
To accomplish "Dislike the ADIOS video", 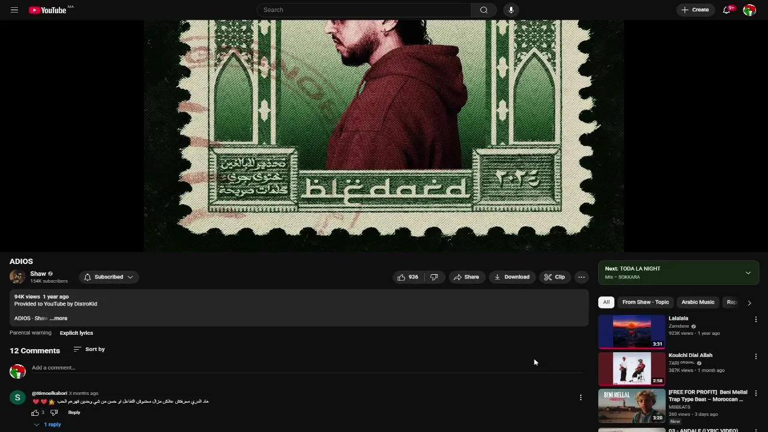I will (x=434, y=277).
